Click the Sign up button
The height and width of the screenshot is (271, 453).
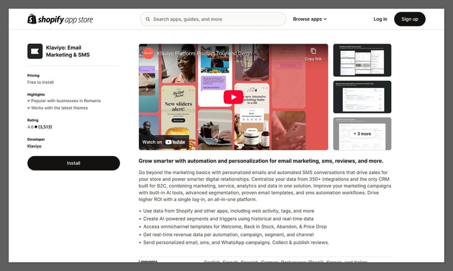tap(409, 19)
